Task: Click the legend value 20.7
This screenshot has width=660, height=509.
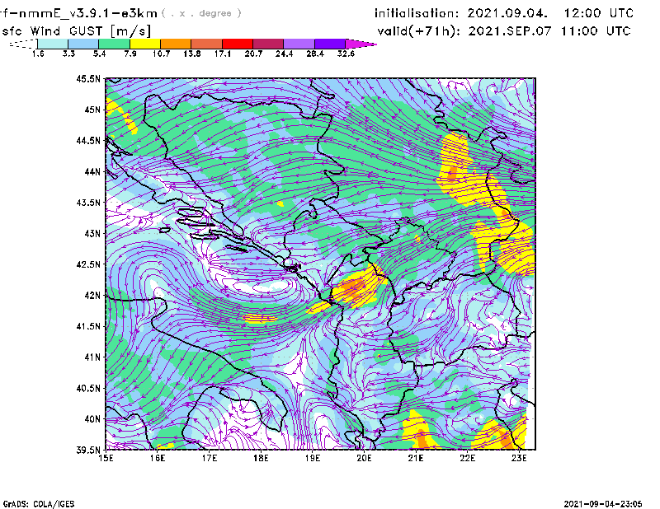Action: coord(253,54)
